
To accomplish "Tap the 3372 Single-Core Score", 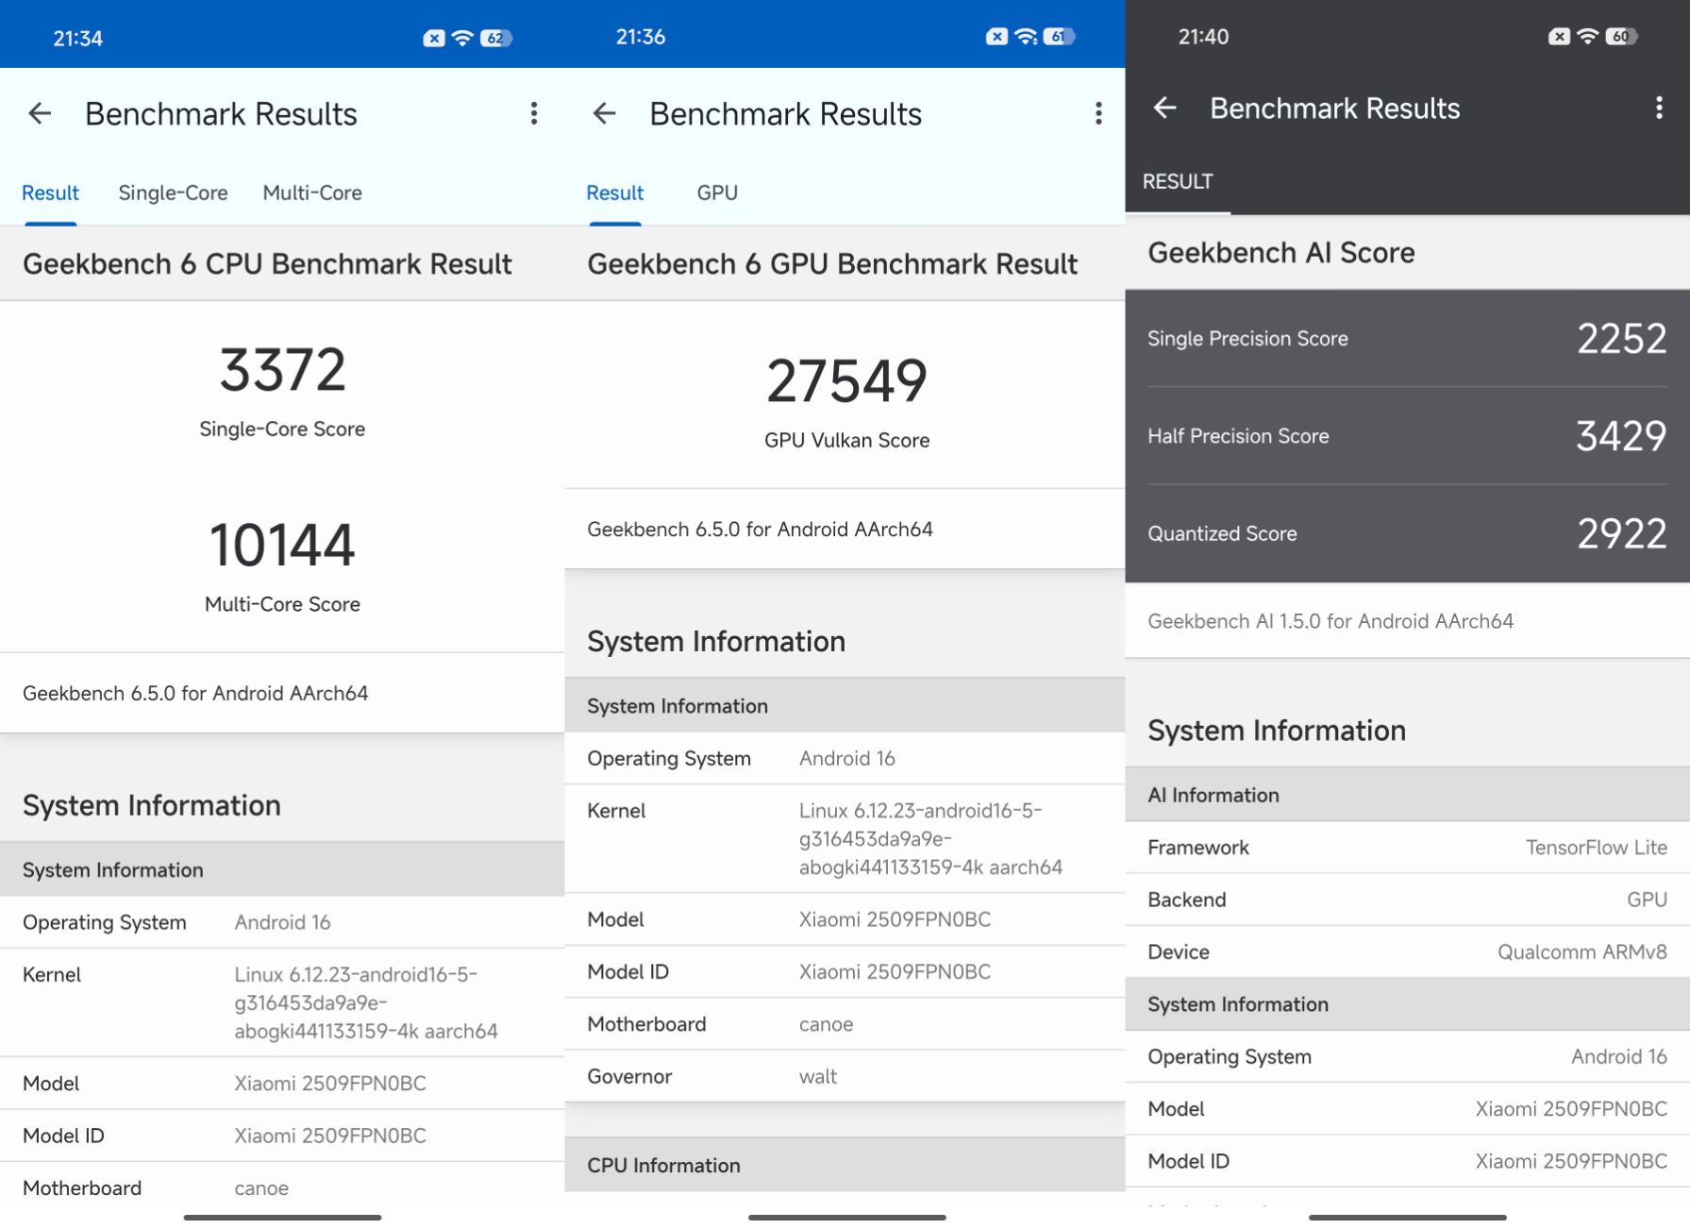I will [x=282, y=370].
